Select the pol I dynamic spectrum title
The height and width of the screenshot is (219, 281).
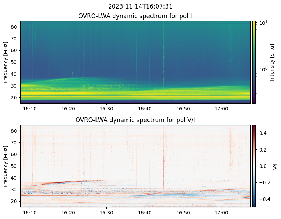click(x=135, y=16)
